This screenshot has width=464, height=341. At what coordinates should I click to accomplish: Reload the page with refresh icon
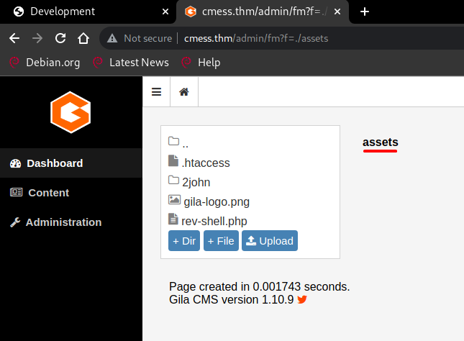(60, 38)
